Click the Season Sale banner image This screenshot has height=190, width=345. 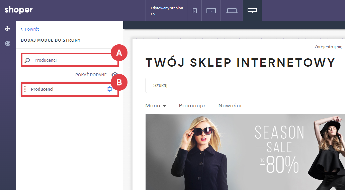[245, 152]
